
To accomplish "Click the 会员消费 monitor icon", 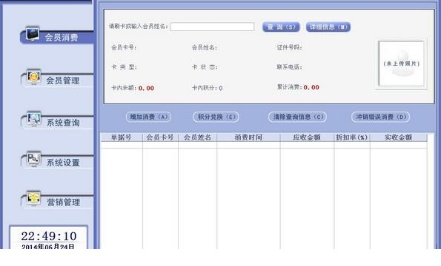I will pos(33,34).
